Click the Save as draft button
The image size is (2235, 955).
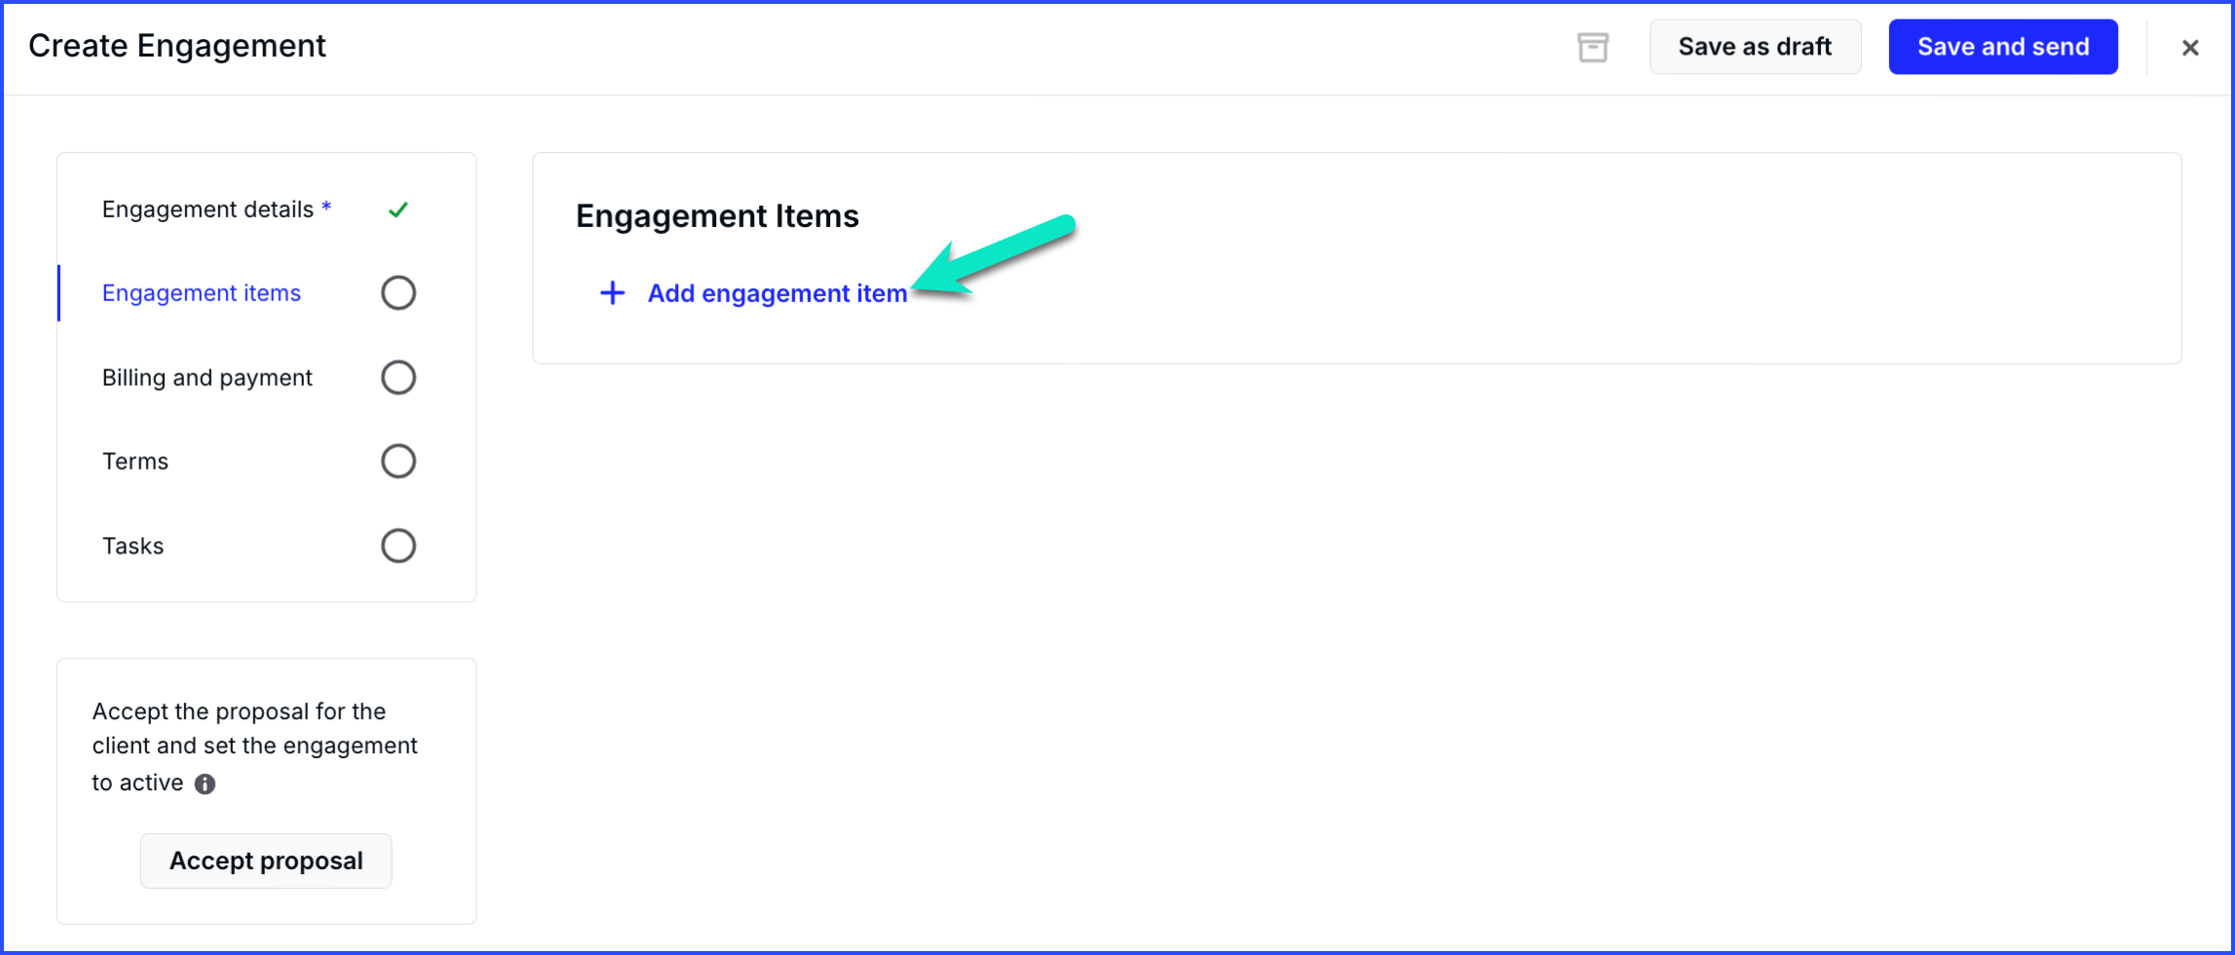point(1755,47)
